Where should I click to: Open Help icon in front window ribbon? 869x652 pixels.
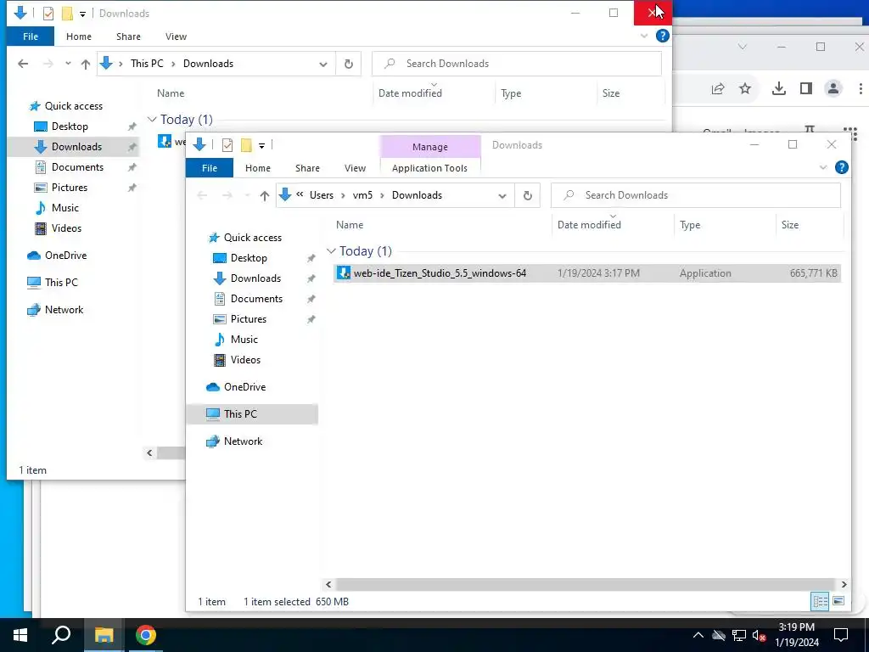(841, 167)
